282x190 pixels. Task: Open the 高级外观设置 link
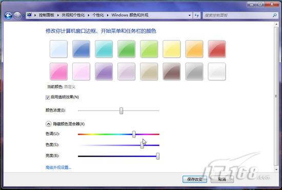pyautogui.click(x=58, y=167)
